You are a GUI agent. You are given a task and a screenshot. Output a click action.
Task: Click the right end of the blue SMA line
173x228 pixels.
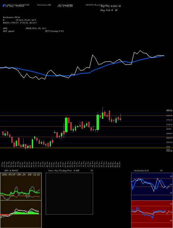click(x=164, y=56)
